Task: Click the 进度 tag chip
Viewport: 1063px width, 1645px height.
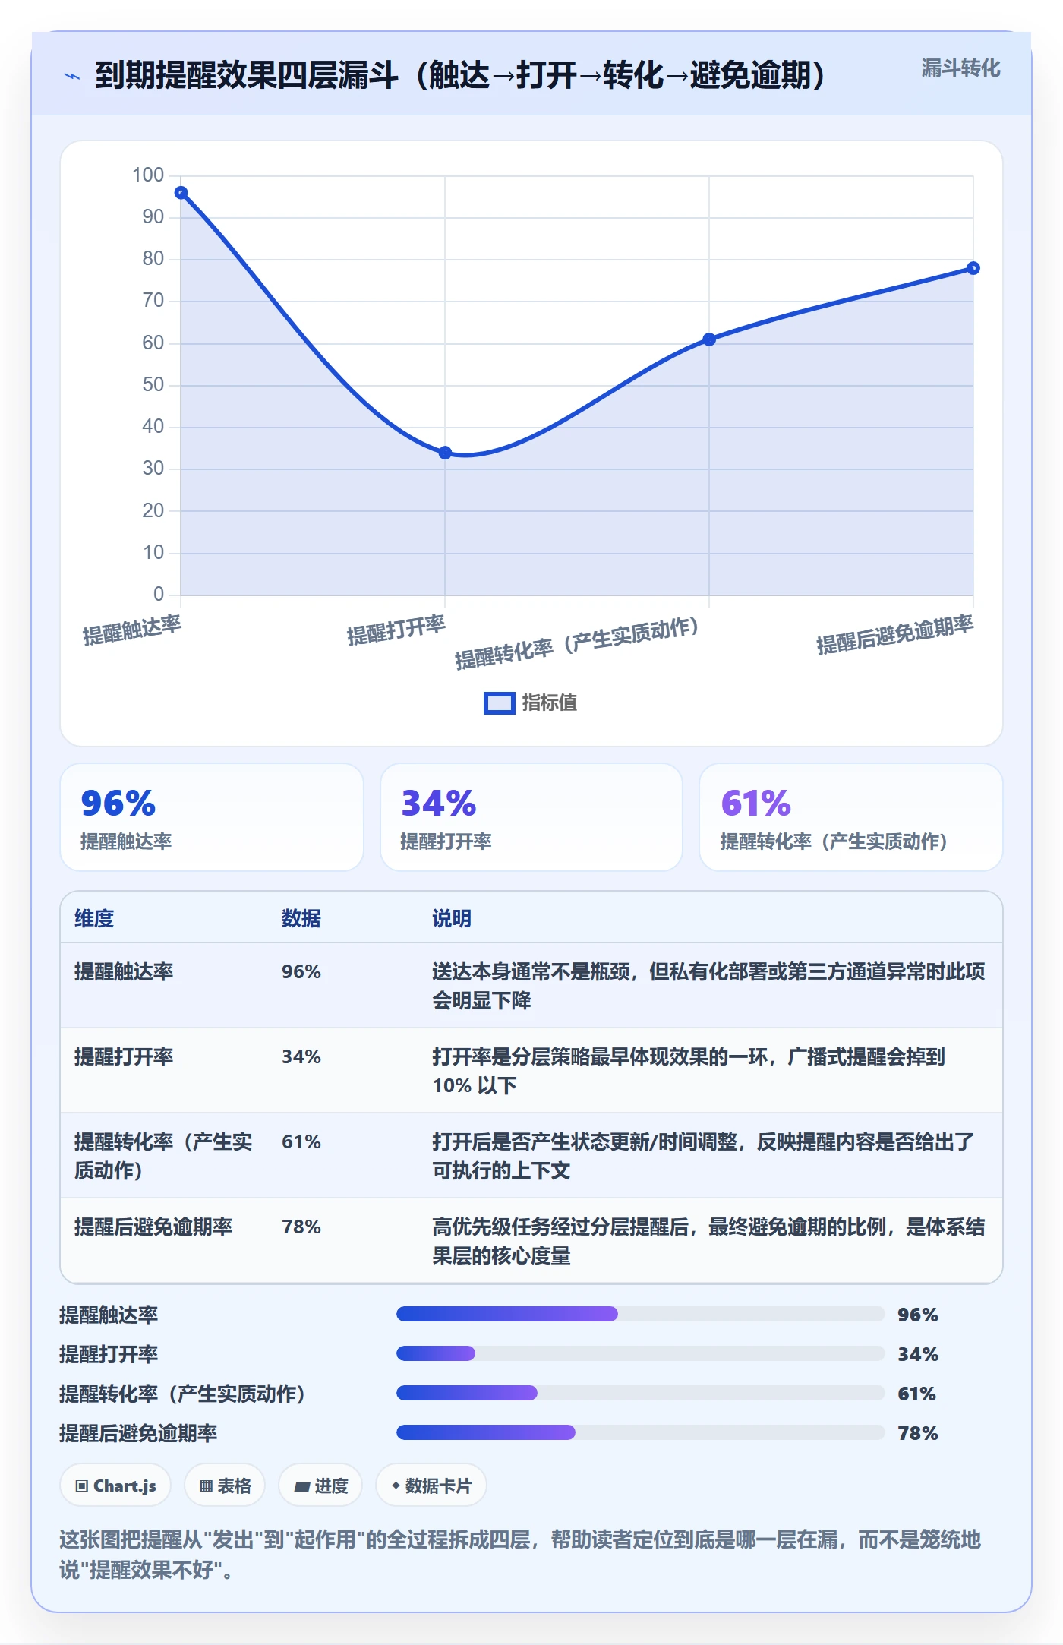Action: [x=320, y=1486]
